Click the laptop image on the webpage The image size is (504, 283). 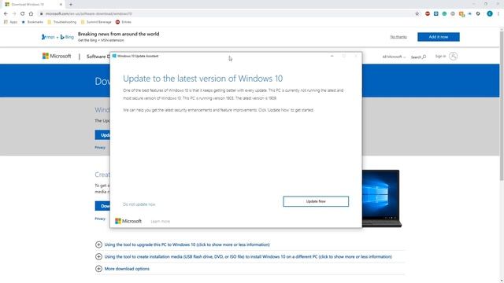click(x=382, y=198)
